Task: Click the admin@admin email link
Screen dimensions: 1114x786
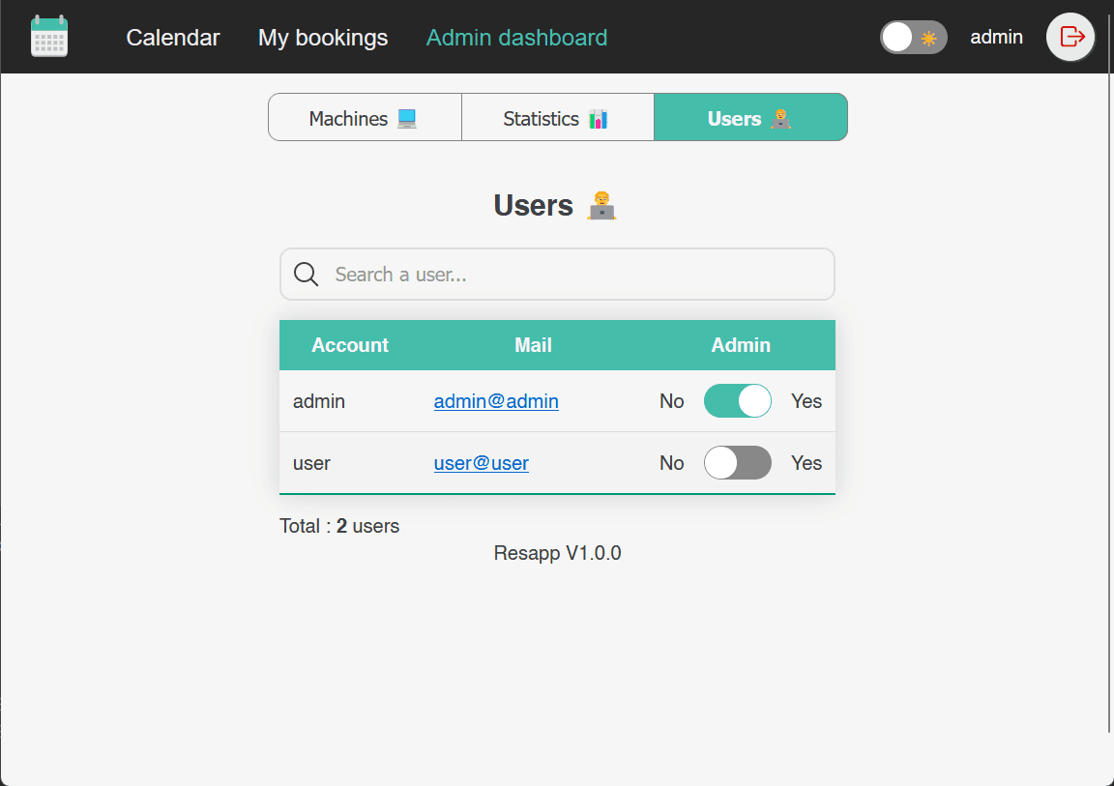Action: [496, 401]
